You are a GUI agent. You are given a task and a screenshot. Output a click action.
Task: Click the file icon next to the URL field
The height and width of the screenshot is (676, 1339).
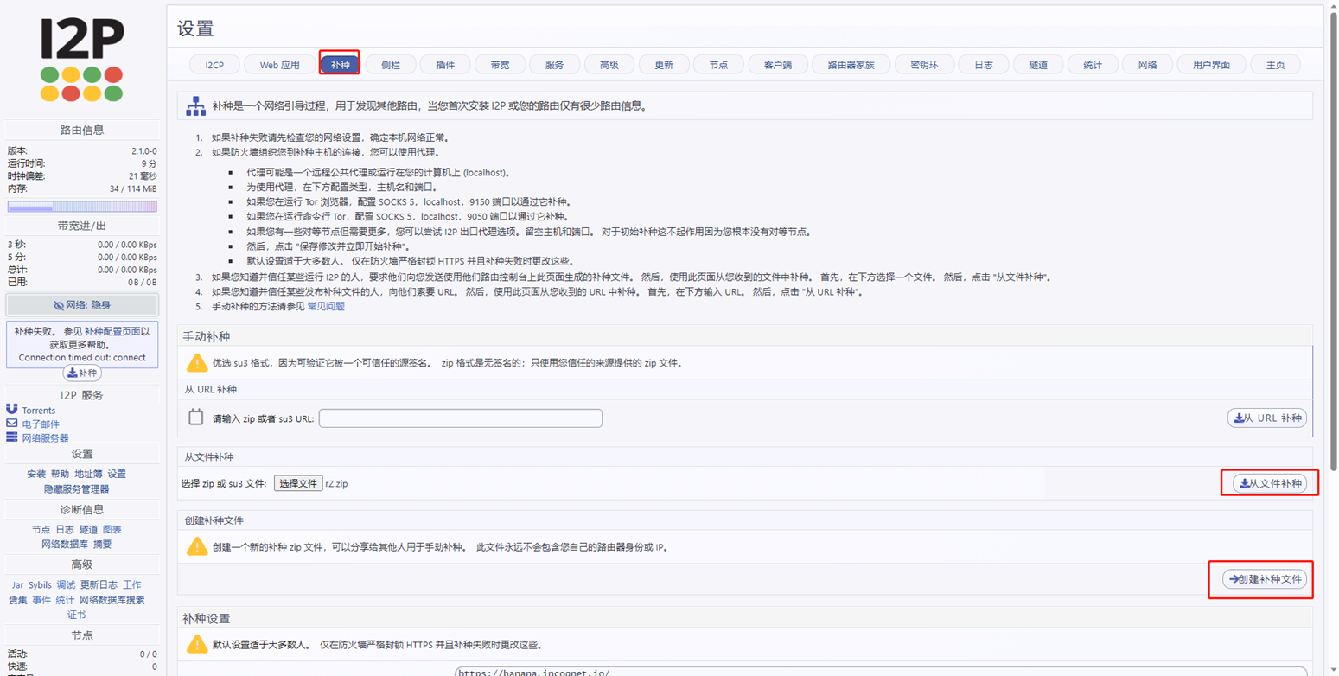tap(196, 418)
